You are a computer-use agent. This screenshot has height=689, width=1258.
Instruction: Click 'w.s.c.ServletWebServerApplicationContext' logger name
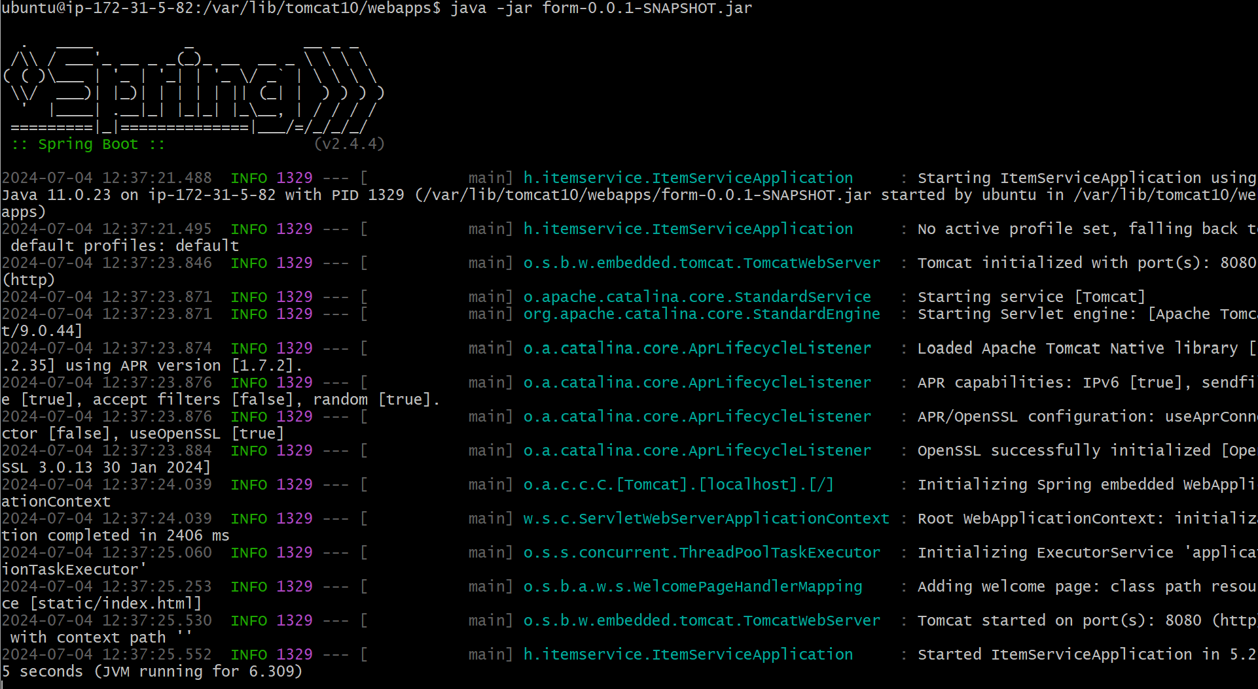tap(706, 518)
